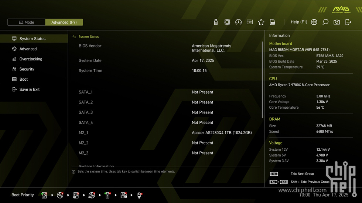Click Help (F1)
362x203 pixels.
299,22
